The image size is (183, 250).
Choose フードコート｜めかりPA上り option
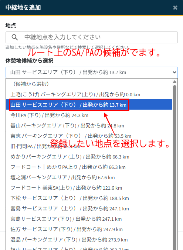click(x=89, y=167)
